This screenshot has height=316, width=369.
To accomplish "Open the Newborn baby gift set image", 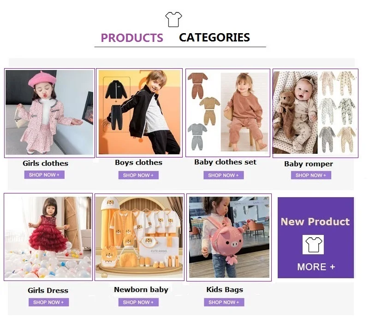I will tap(139, 237).
